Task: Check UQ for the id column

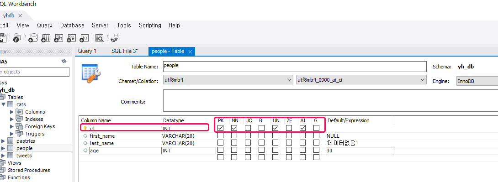Action: (x=248, y=128)
